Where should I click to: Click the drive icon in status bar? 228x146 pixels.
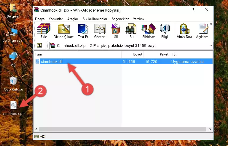36,137
